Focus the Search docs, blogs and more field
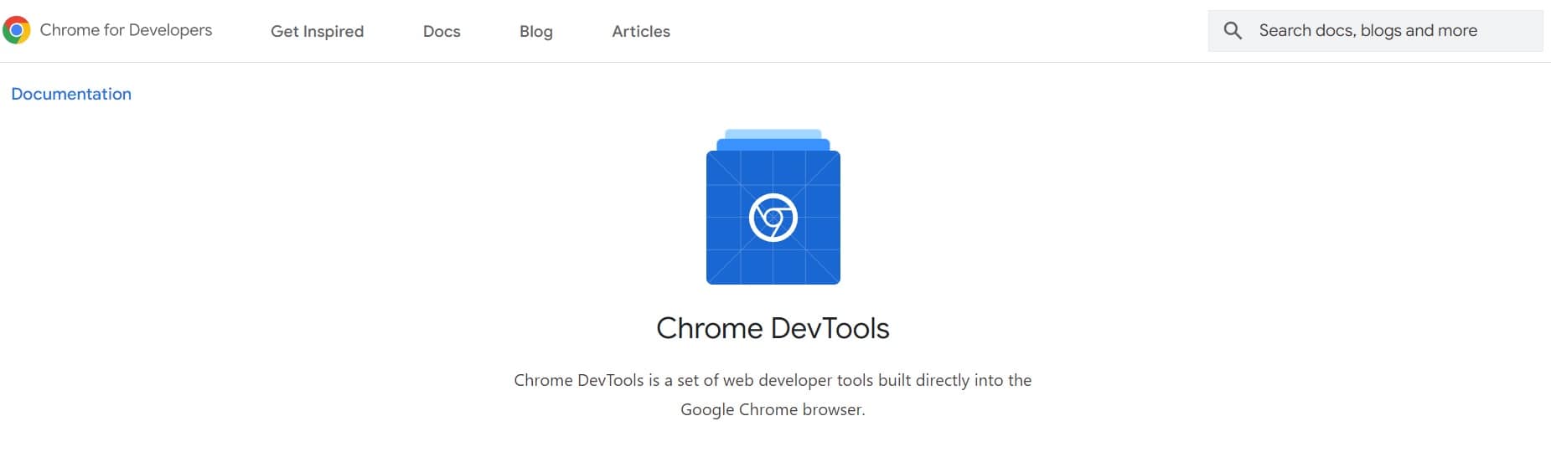1551x452 pixels. 1367,31
